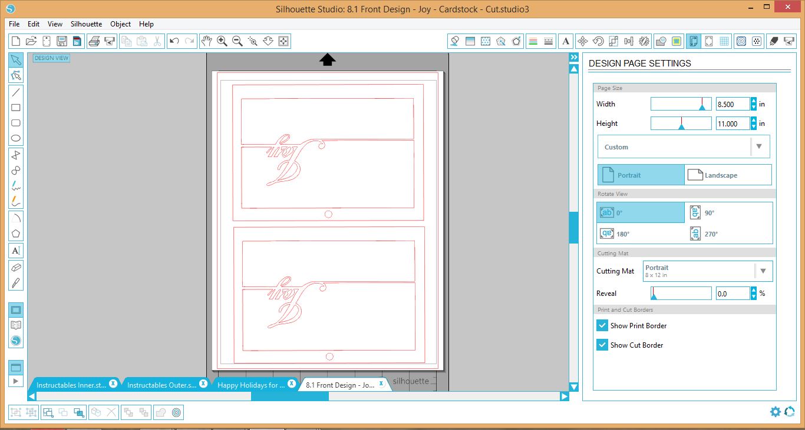Select the Draw an Ellipse tool

(x=16, y=139)
